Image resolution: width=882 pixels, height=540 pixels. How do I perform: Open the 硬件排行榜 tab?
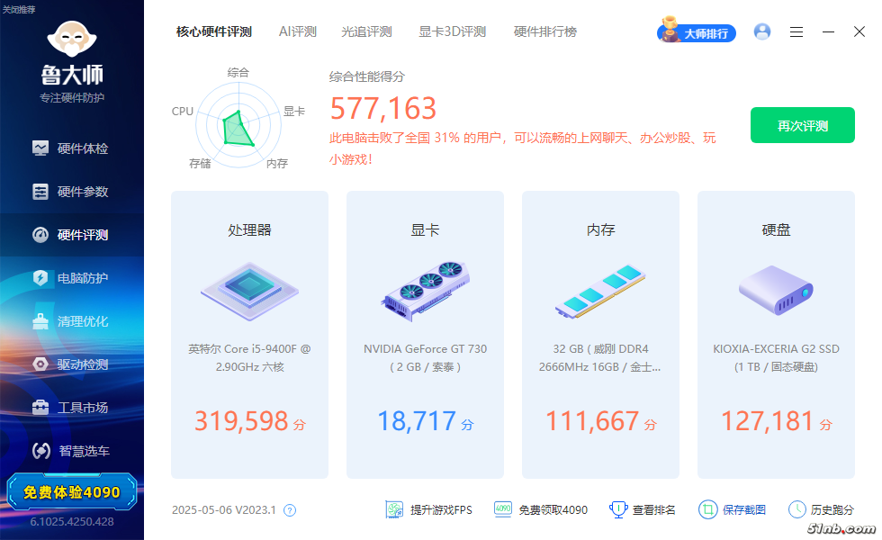coord(544,31)
